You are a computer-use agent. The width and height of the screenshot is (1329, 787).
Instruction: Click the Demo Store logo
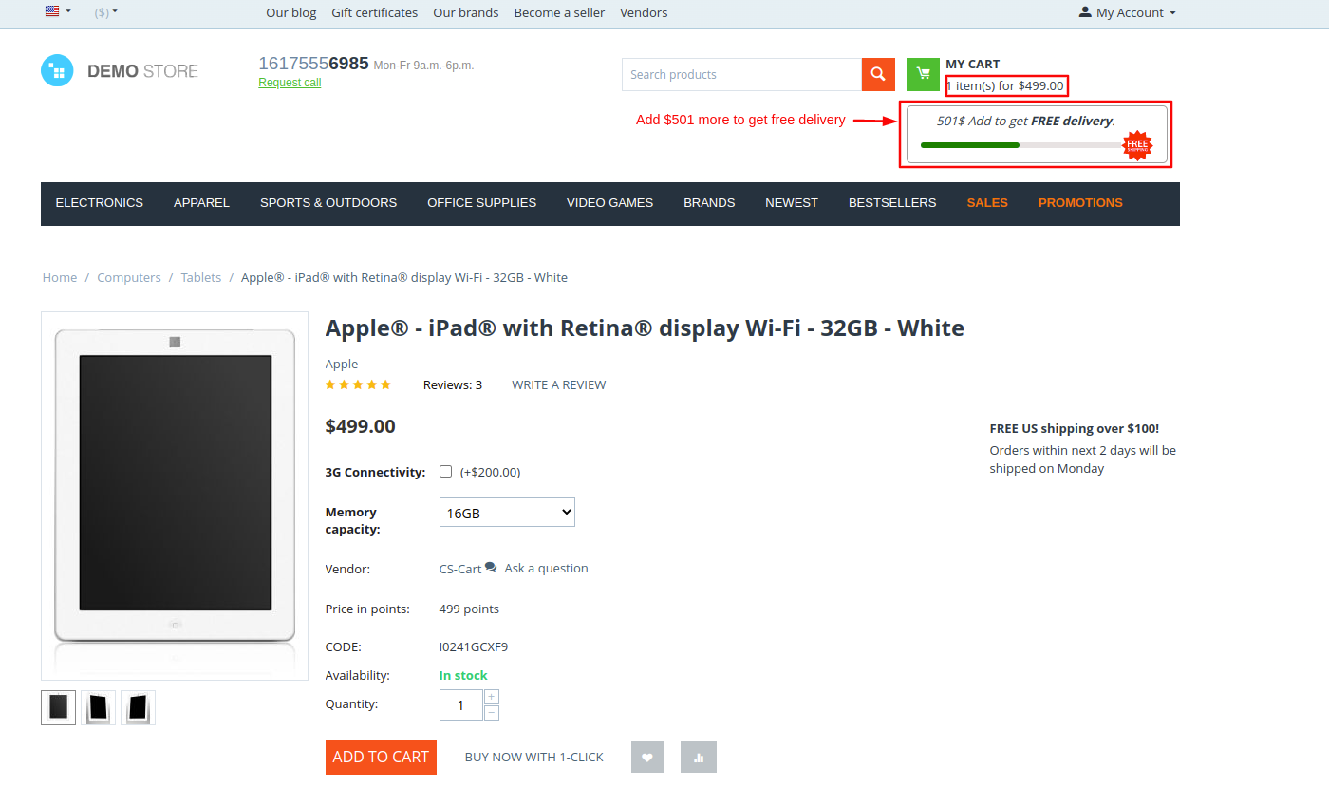point(120,71)
